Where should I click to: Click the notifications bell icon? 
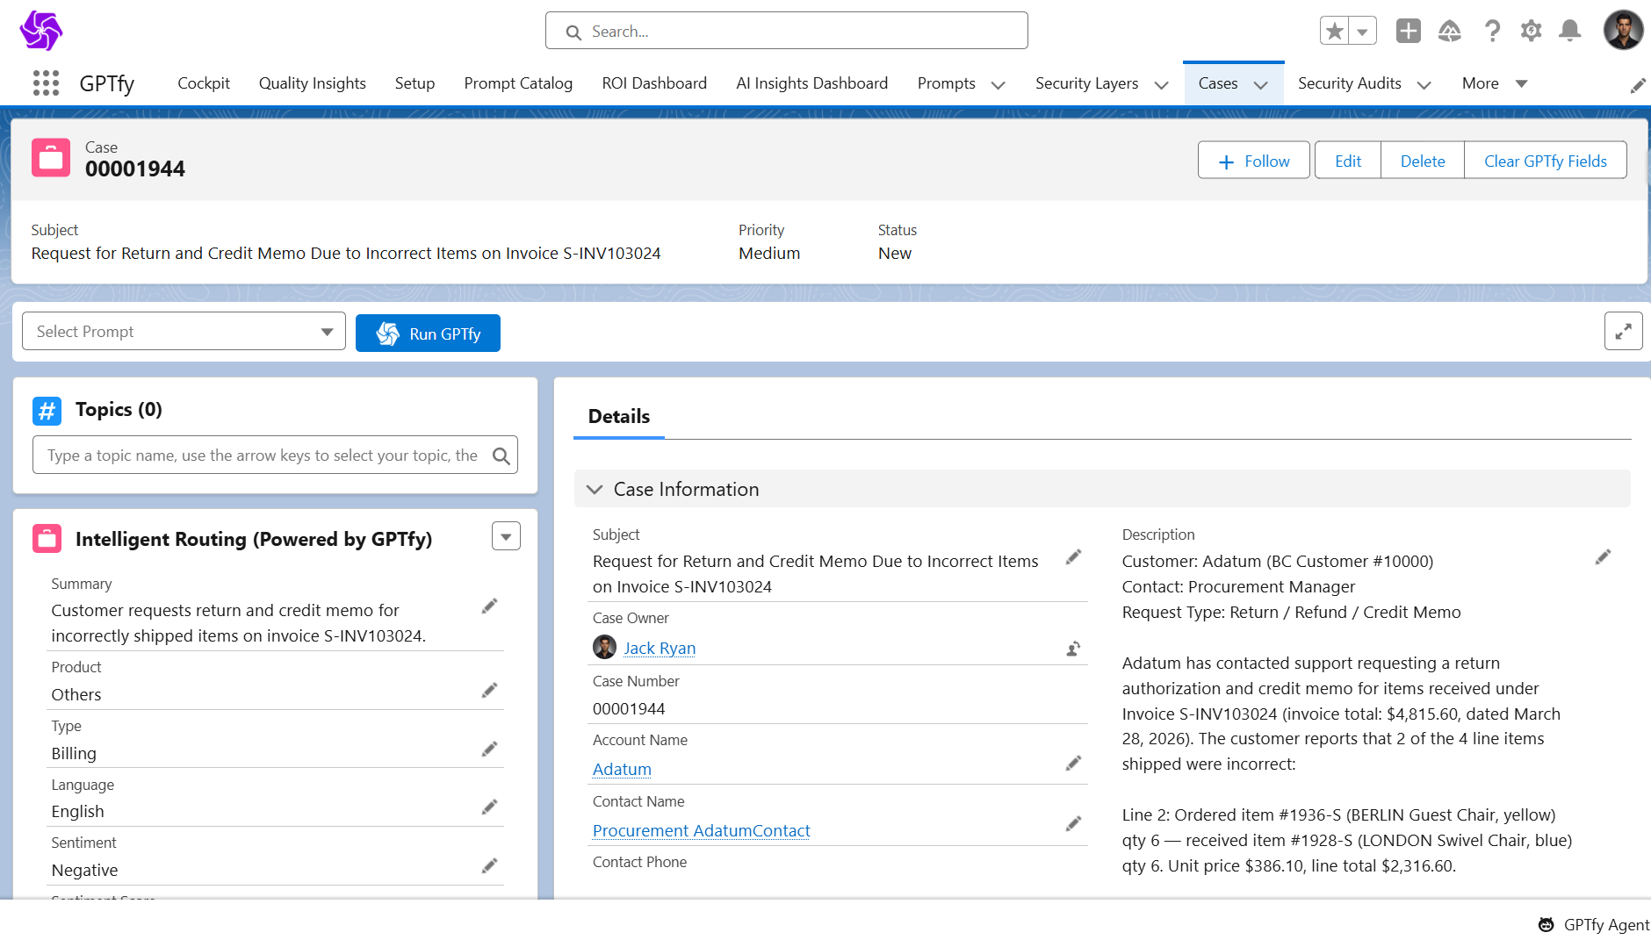1569,31
